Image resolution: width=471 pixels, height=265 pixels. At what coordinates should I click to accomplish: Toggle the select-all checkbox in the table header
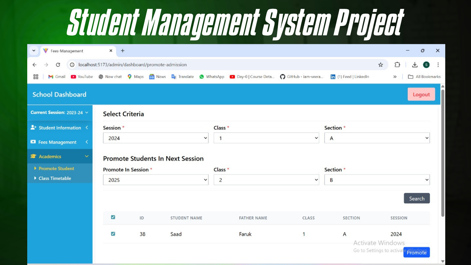click(113, 217)
